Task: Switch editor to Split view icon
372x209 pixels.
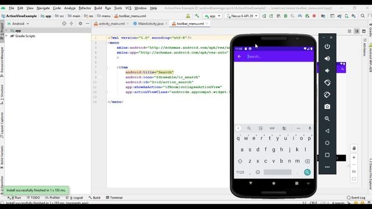Action: [356, 31]
